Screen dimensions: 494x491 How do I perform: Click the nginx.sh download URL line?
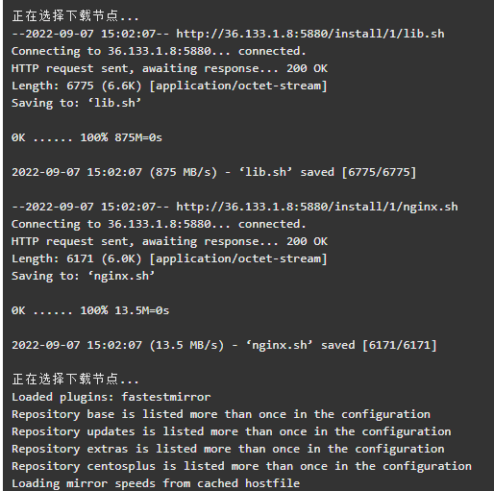[x=235, y=207]
